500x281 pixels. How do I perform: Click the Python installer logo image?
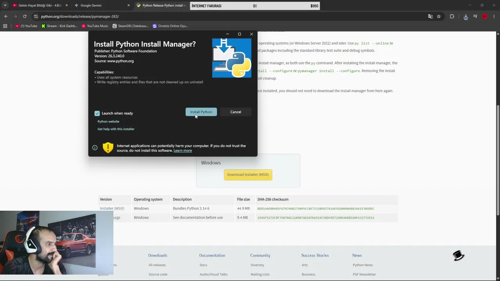coord(232,58)
